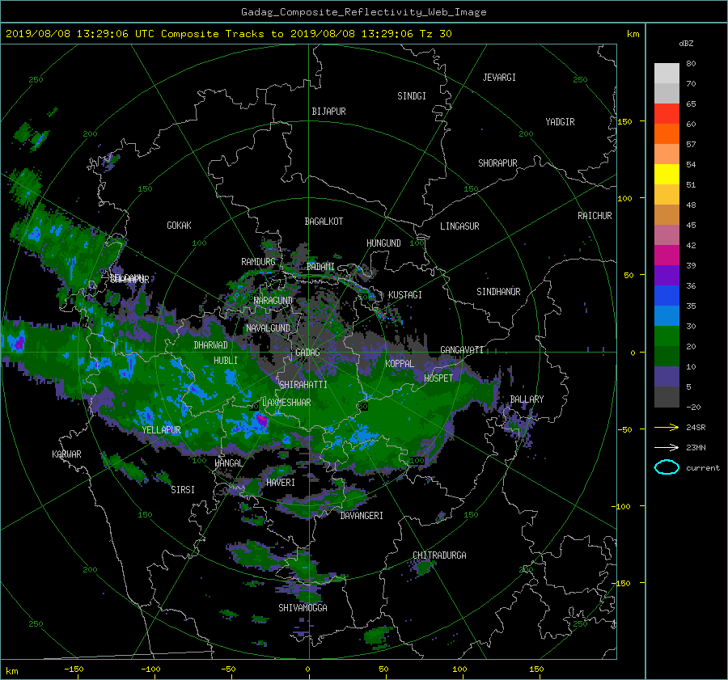Image resolution: width=728 pixels, height=680 pixels.
Task: Click the Gadag_Composite_Reflectivity_Web_Image title
Action: point(363,12)
